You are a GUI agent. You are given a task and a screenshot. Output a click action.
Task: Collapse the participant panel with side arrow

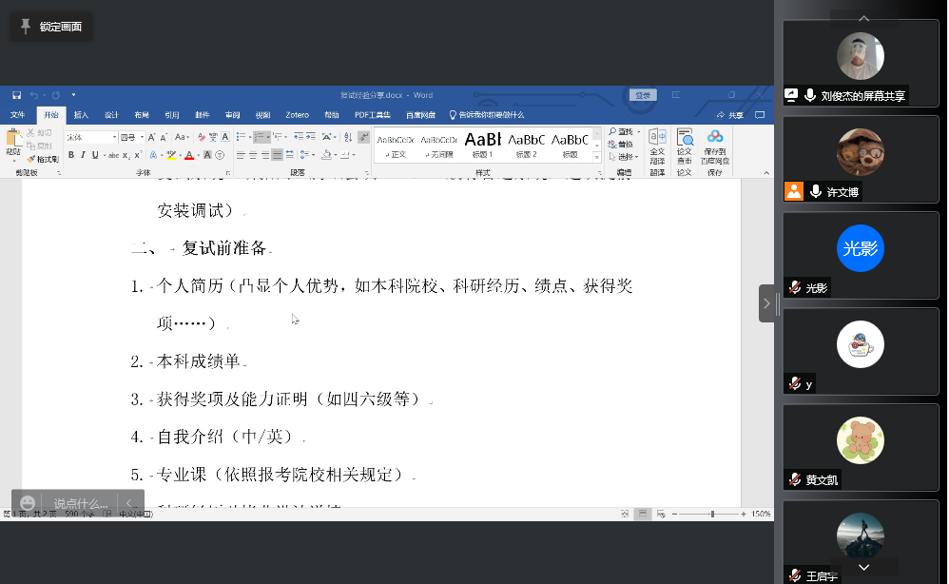[766, 303]
